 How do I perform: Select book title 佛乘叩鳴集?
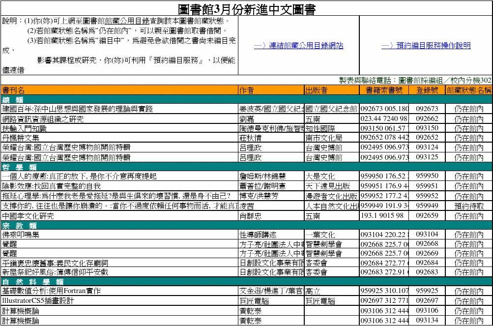tap(21, 235)
